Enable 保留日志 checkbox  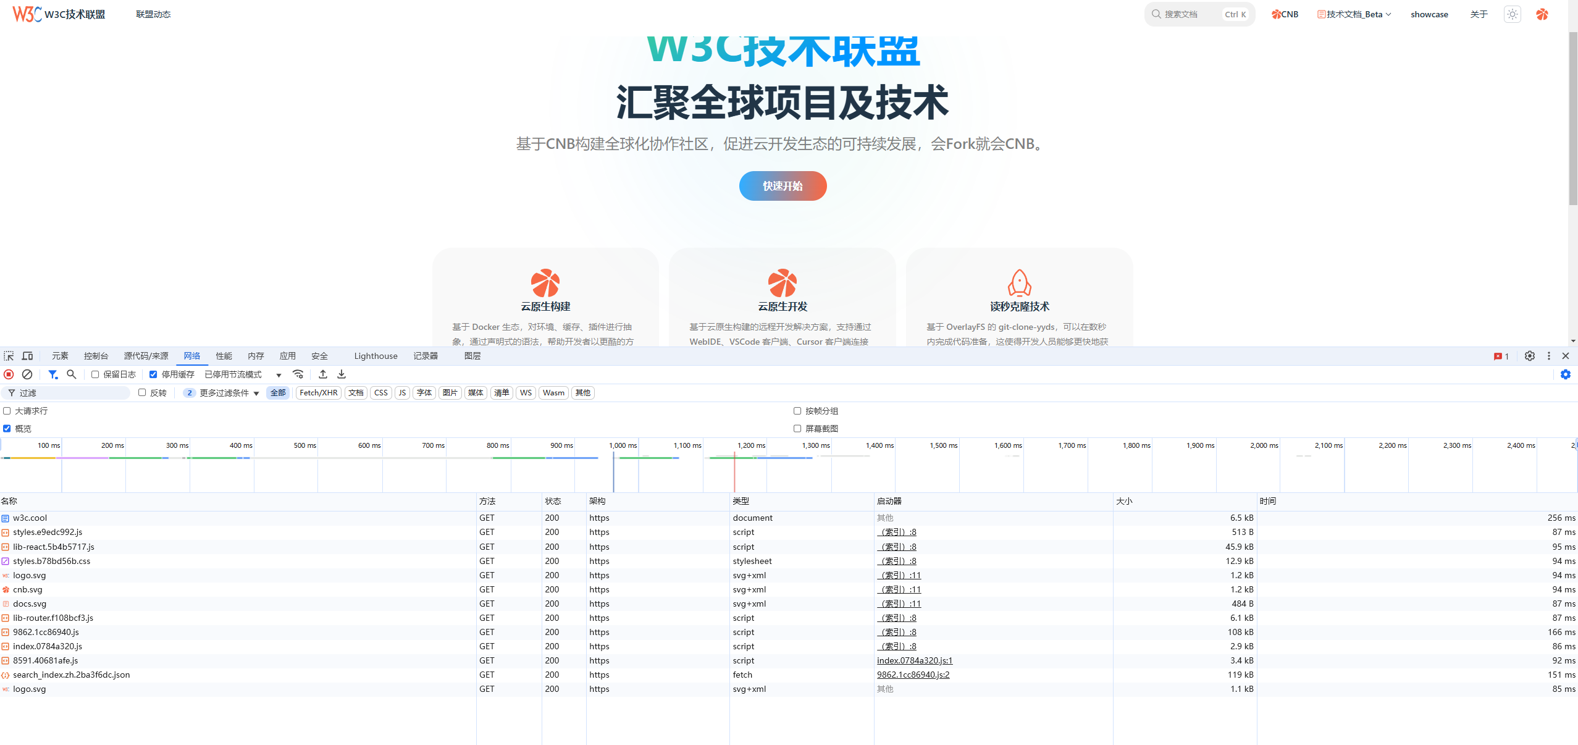click(95, 374)
